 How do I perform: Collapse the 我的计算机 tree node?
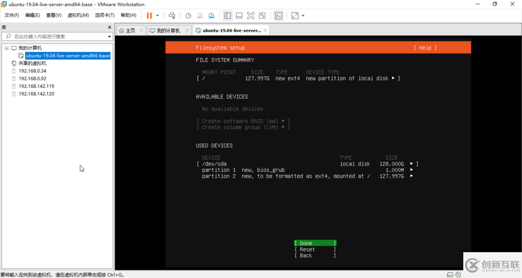6,48
